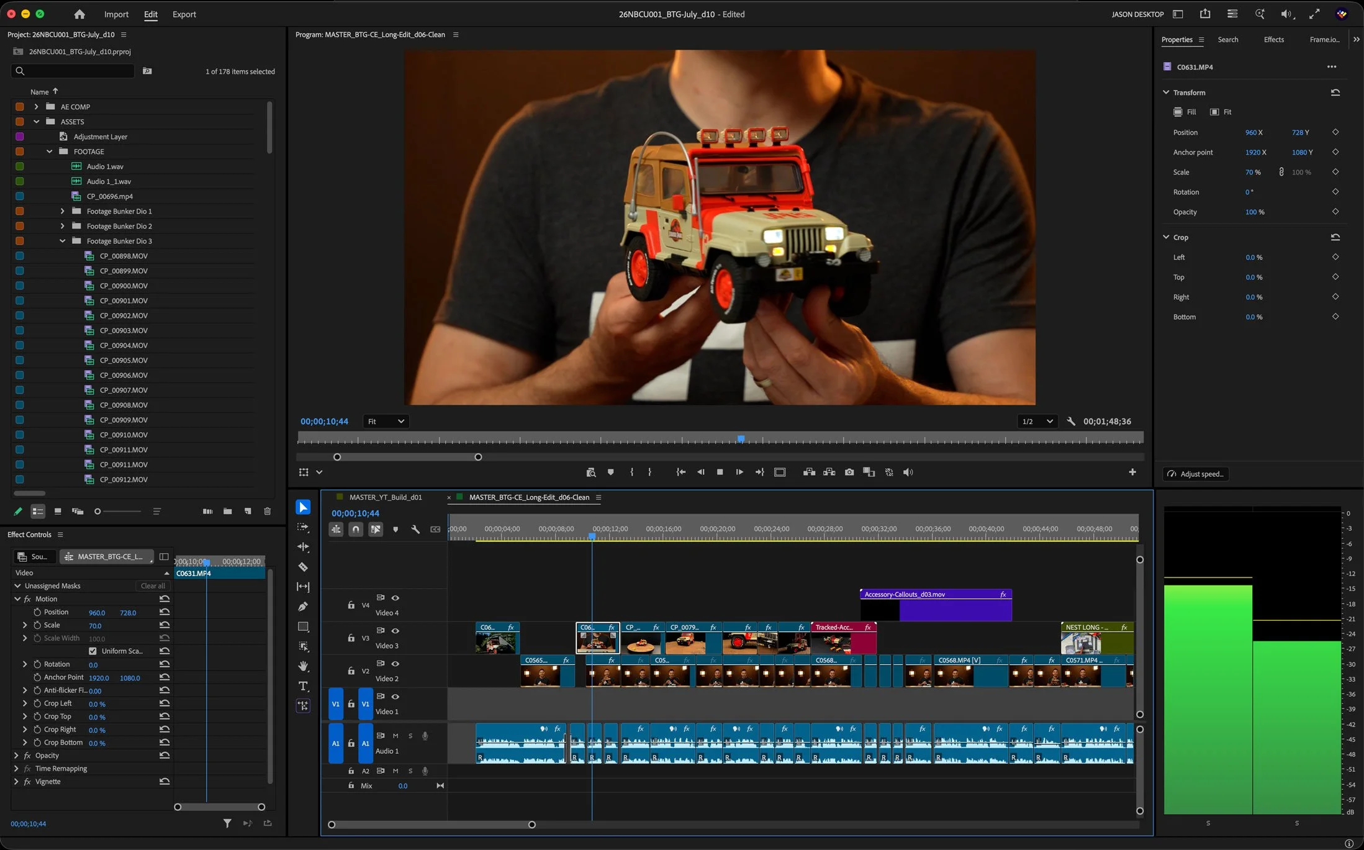Switch to Import workspace tab

[116, 14]
